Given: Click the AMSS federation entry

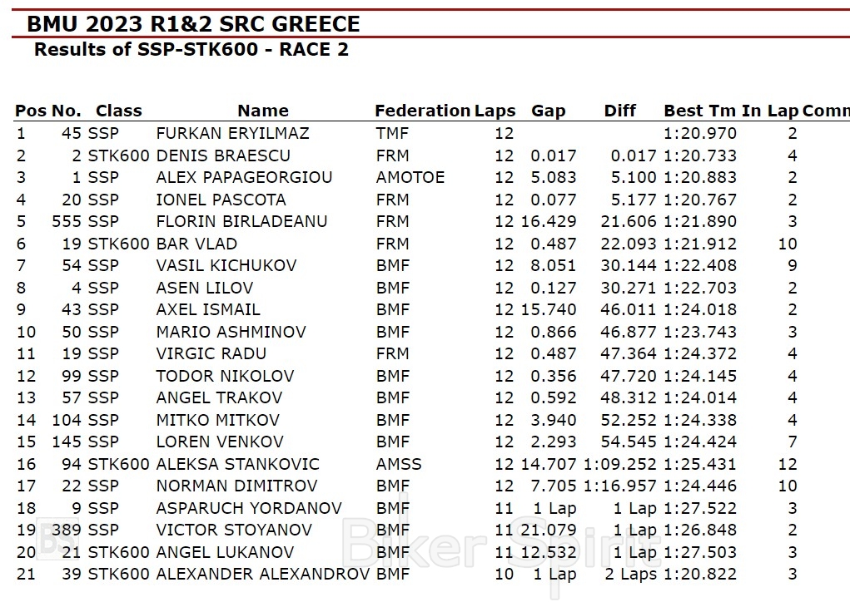Looking at the screenshot, I should (x=399, y=464).
